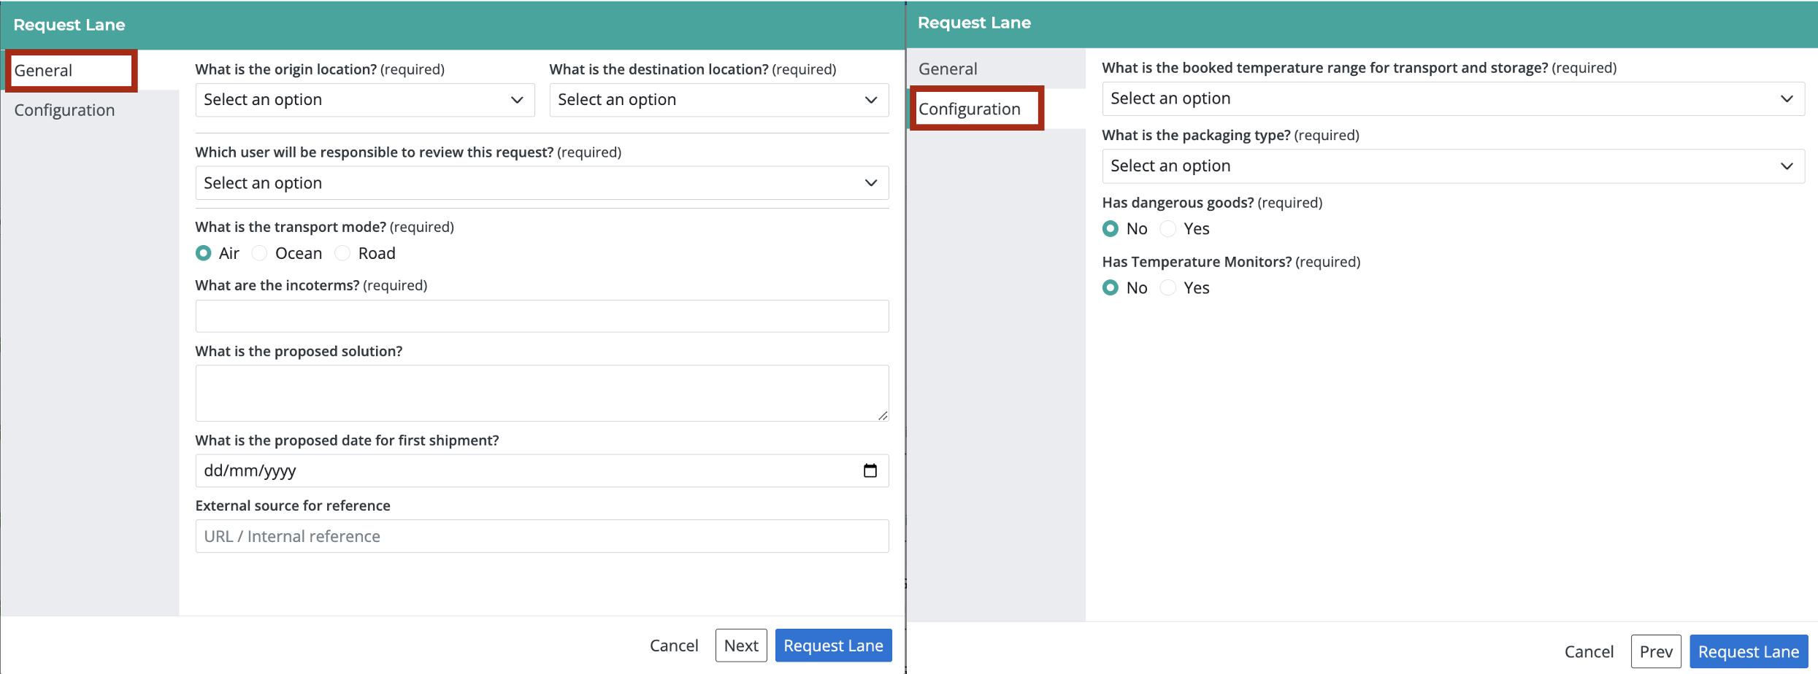Click Cancel in the left dialog
The width and height of the screenshot is (1818, 674).
coord(674,646)
